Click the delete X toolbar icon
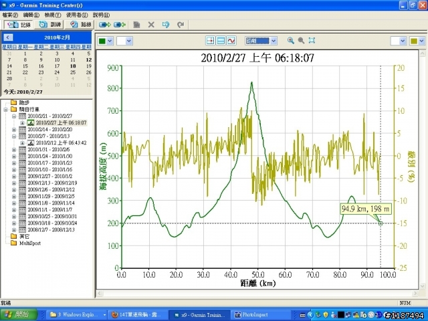 [151, 25]
